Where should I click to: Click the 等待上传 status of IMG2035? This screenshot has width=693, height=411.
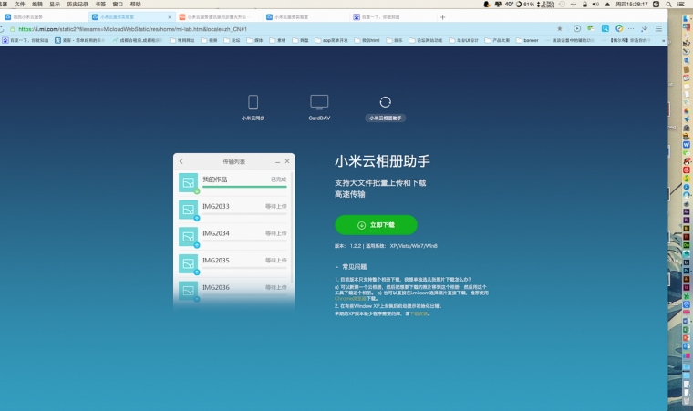[275, 261]
